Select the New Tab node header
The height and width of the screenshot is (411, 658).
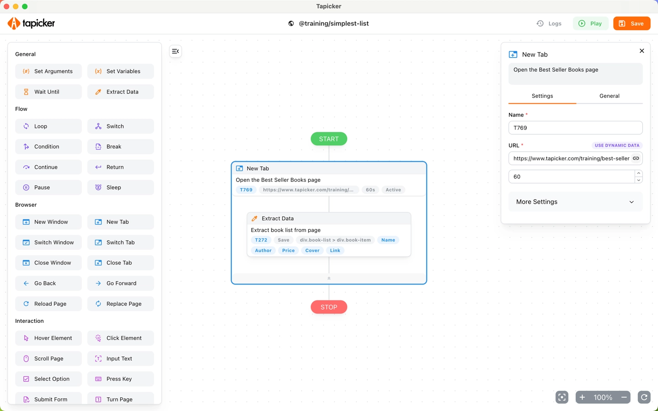click(x=329, y=169)
